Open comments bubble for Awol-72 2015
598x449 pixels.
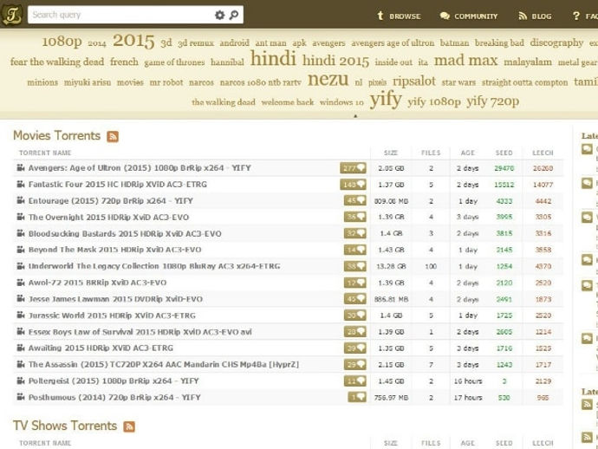354,283
